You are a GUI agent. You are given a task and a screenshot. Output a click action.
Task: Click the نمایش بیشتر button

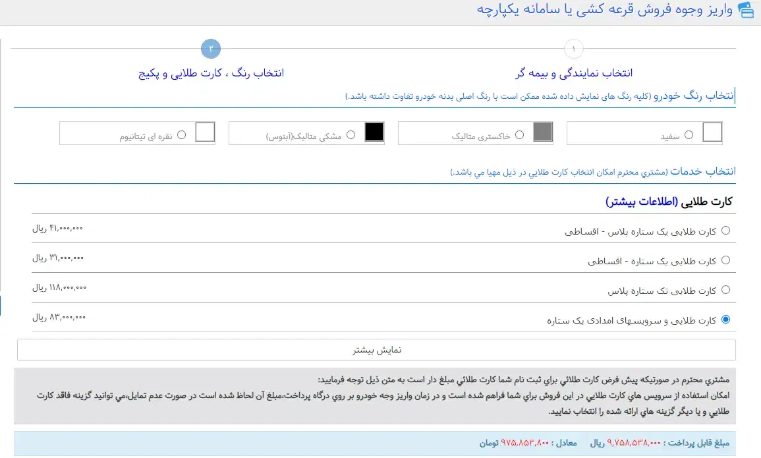tap(377, 350)
